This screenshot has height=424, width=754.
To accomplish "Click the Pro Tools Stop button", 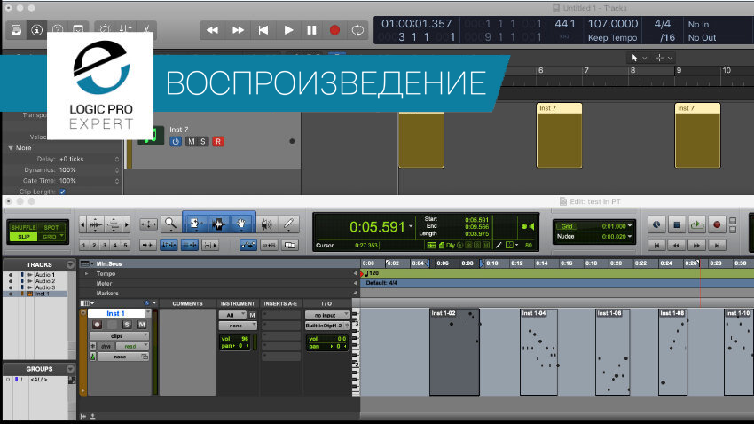I will pos(677,224).
